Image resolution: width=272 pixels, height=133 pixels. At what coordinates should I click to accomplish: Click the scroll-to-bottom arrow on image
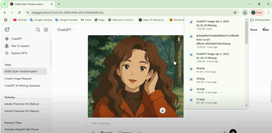click(163, 110)
